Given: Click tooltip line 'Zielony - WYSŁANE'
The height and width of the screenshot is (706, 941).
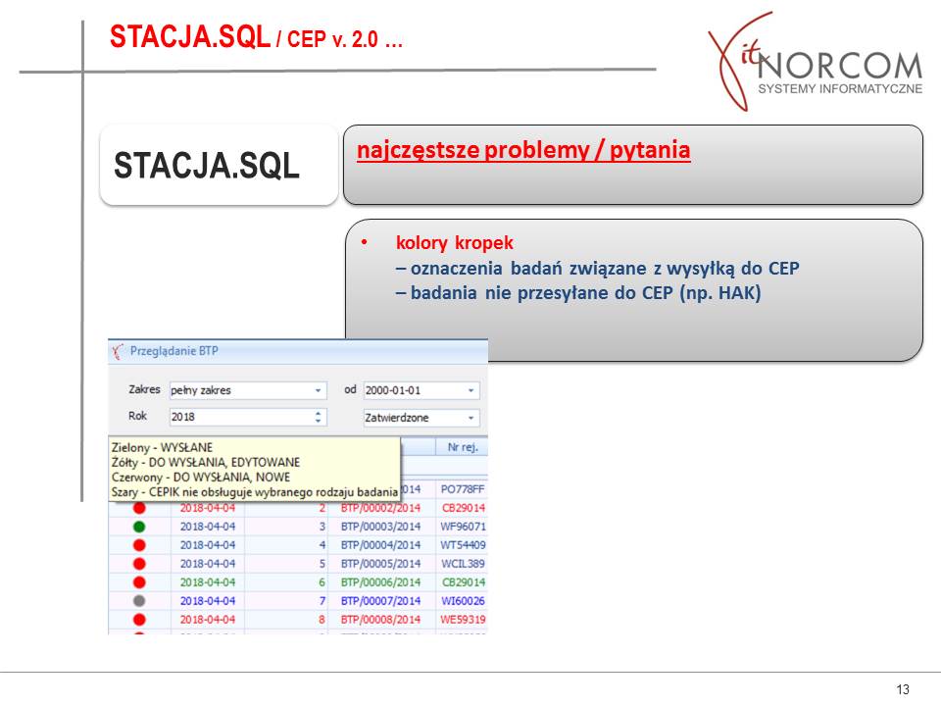Looking at the screenshot, I should click(162, 447).
